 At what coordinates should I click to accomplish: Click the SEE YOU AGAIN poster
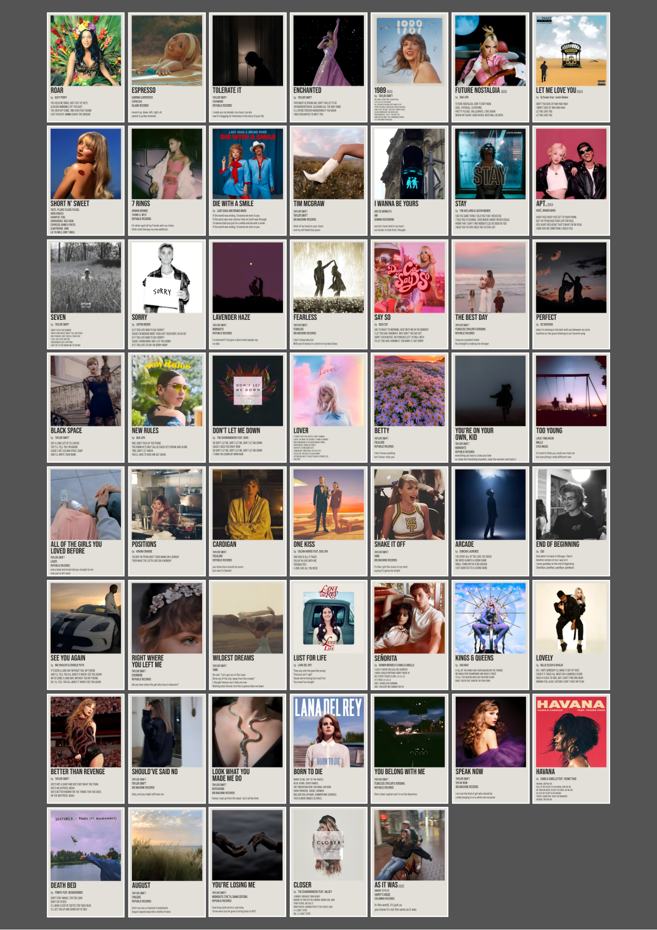pos(85,635)
